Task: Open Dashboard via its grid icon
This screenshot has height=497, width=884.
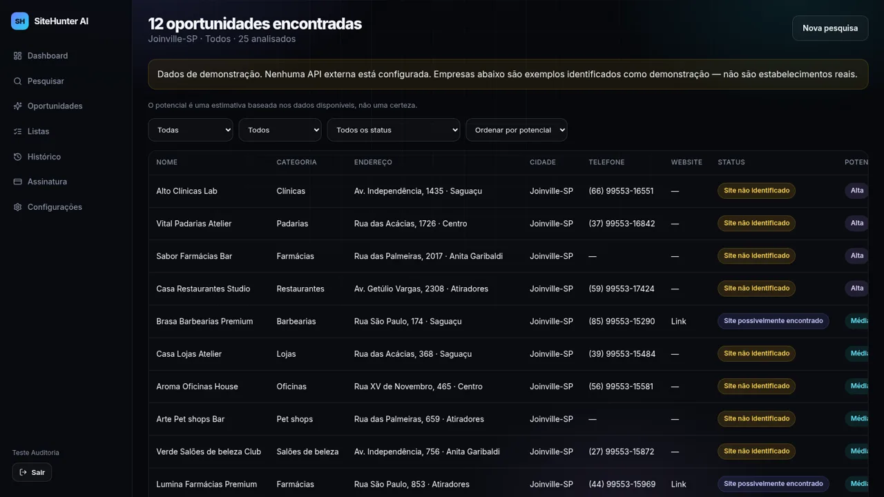Action: tap(18, 56)
